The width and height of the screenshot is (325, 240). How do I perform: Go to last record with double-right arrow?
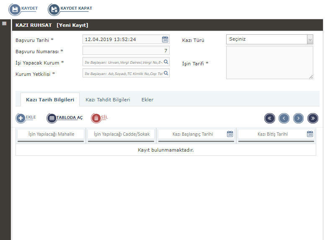tap(313, 118)
